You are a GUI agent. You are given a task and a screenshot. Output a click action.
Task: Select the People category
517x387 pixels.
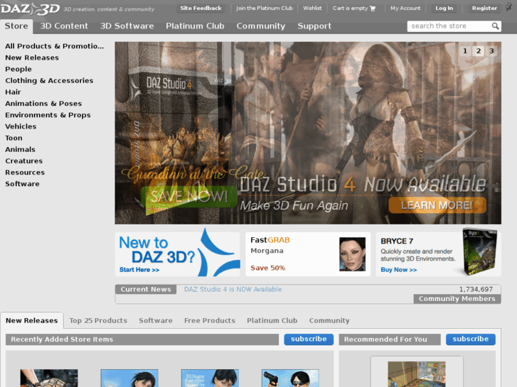18,69
